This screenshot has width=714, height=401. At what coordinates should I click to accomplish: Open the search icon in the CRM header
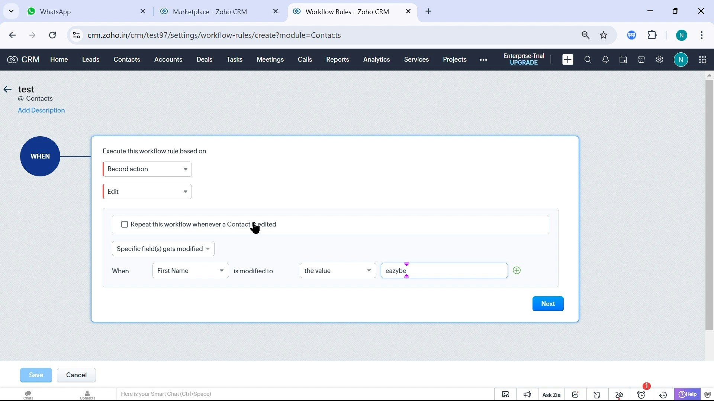pos(588,59)
